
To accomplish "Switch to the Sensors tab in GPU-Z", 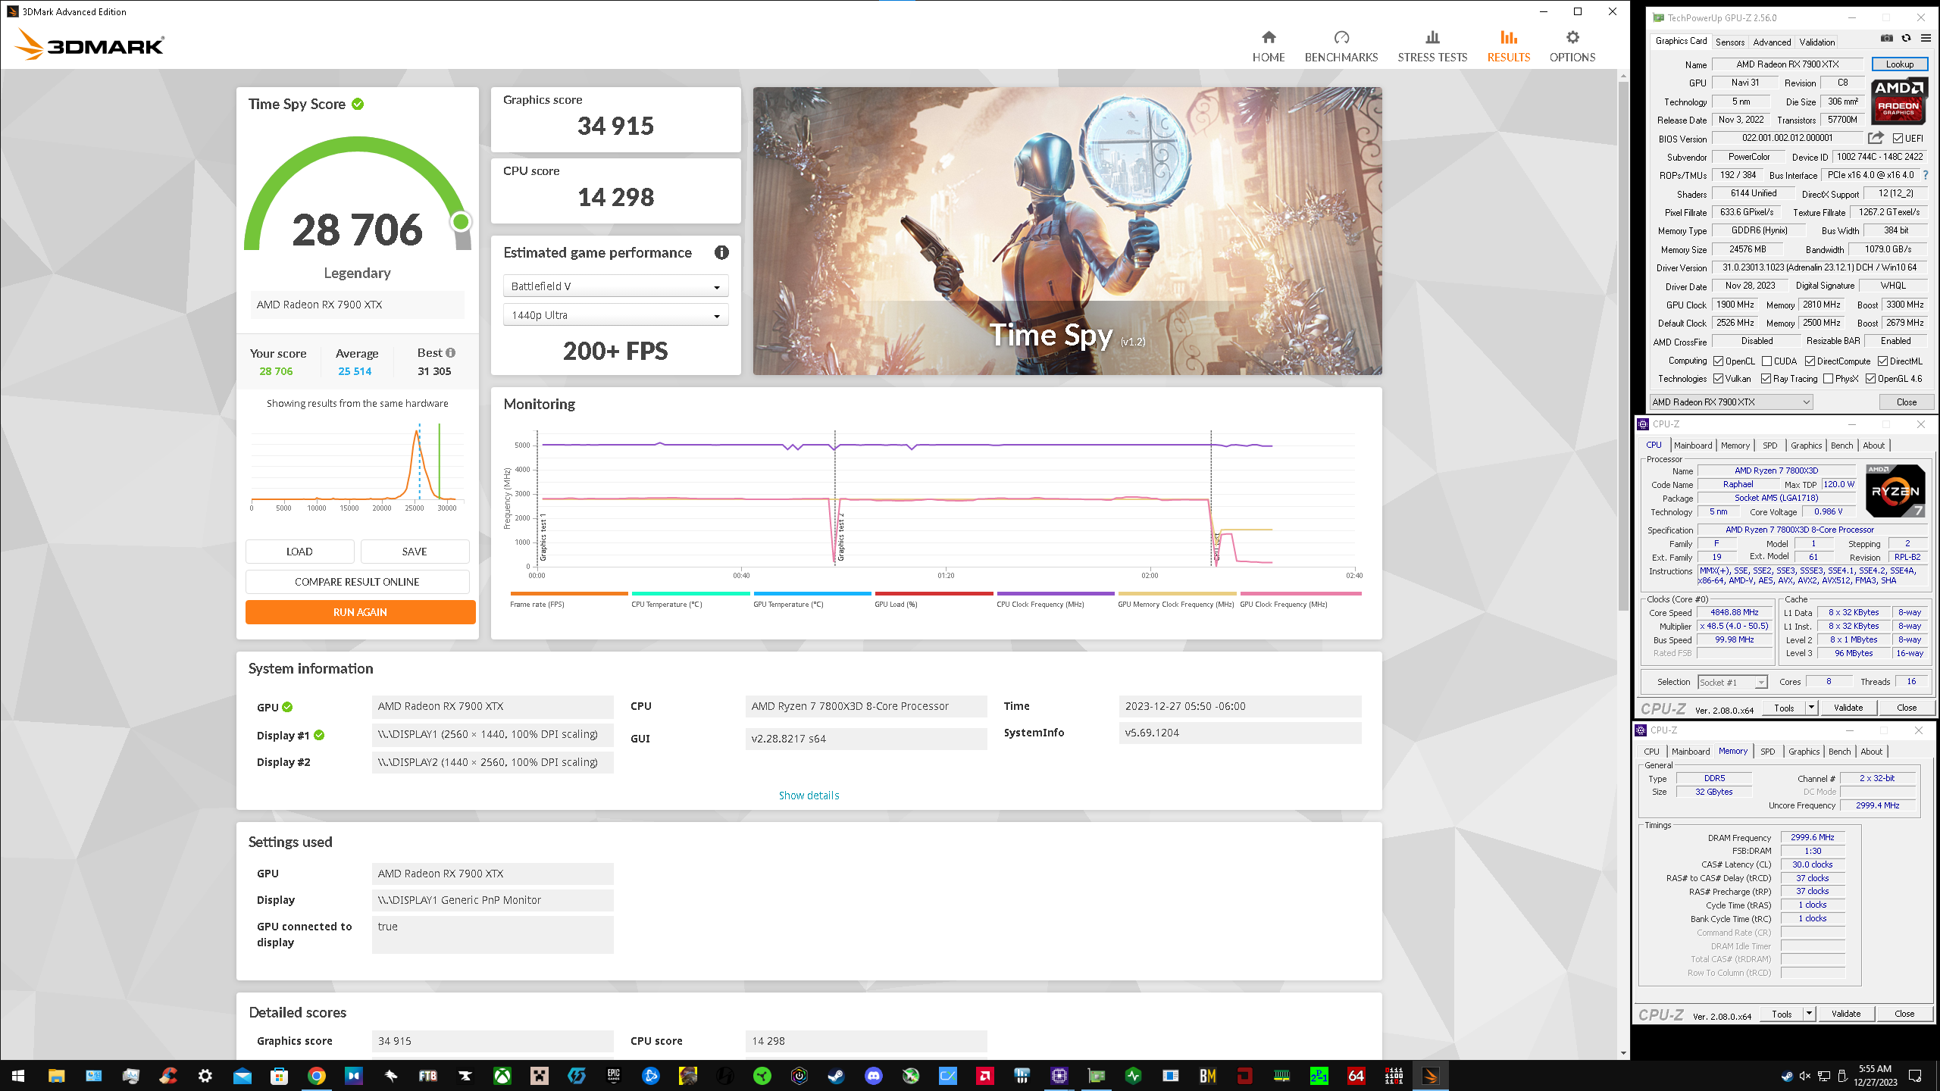I will pos(1730,42).
